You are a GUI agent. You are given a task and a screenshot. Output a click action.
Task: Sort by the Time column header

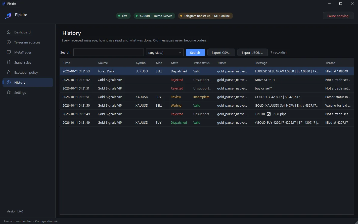[x=67, y=63]
